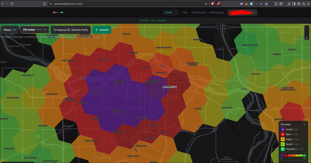Image resolution: width=311 pixels, height=163 pixels.
Task: Click the Bridgeland/Riverside map label
Action: (x=193, y=64)
